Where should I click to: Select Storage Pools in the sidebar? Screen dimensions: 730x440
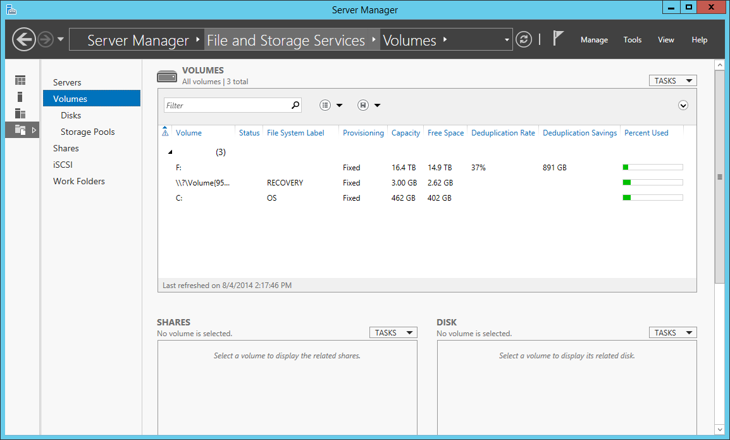pyautogui.click(x=89, y=132)
